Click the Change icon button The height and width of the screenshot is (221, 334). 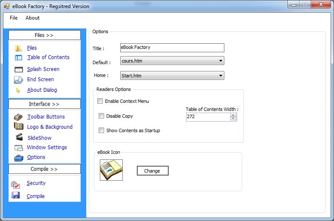(x=153, y=171)
